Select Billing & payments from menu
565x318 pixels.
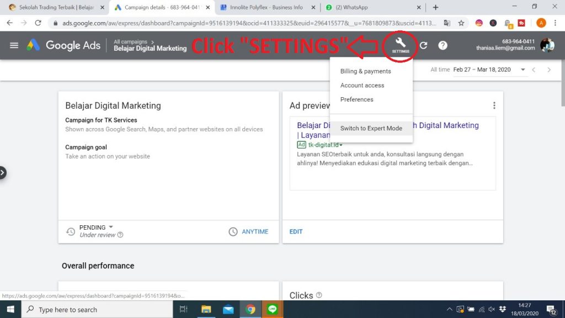pos(365,71)
